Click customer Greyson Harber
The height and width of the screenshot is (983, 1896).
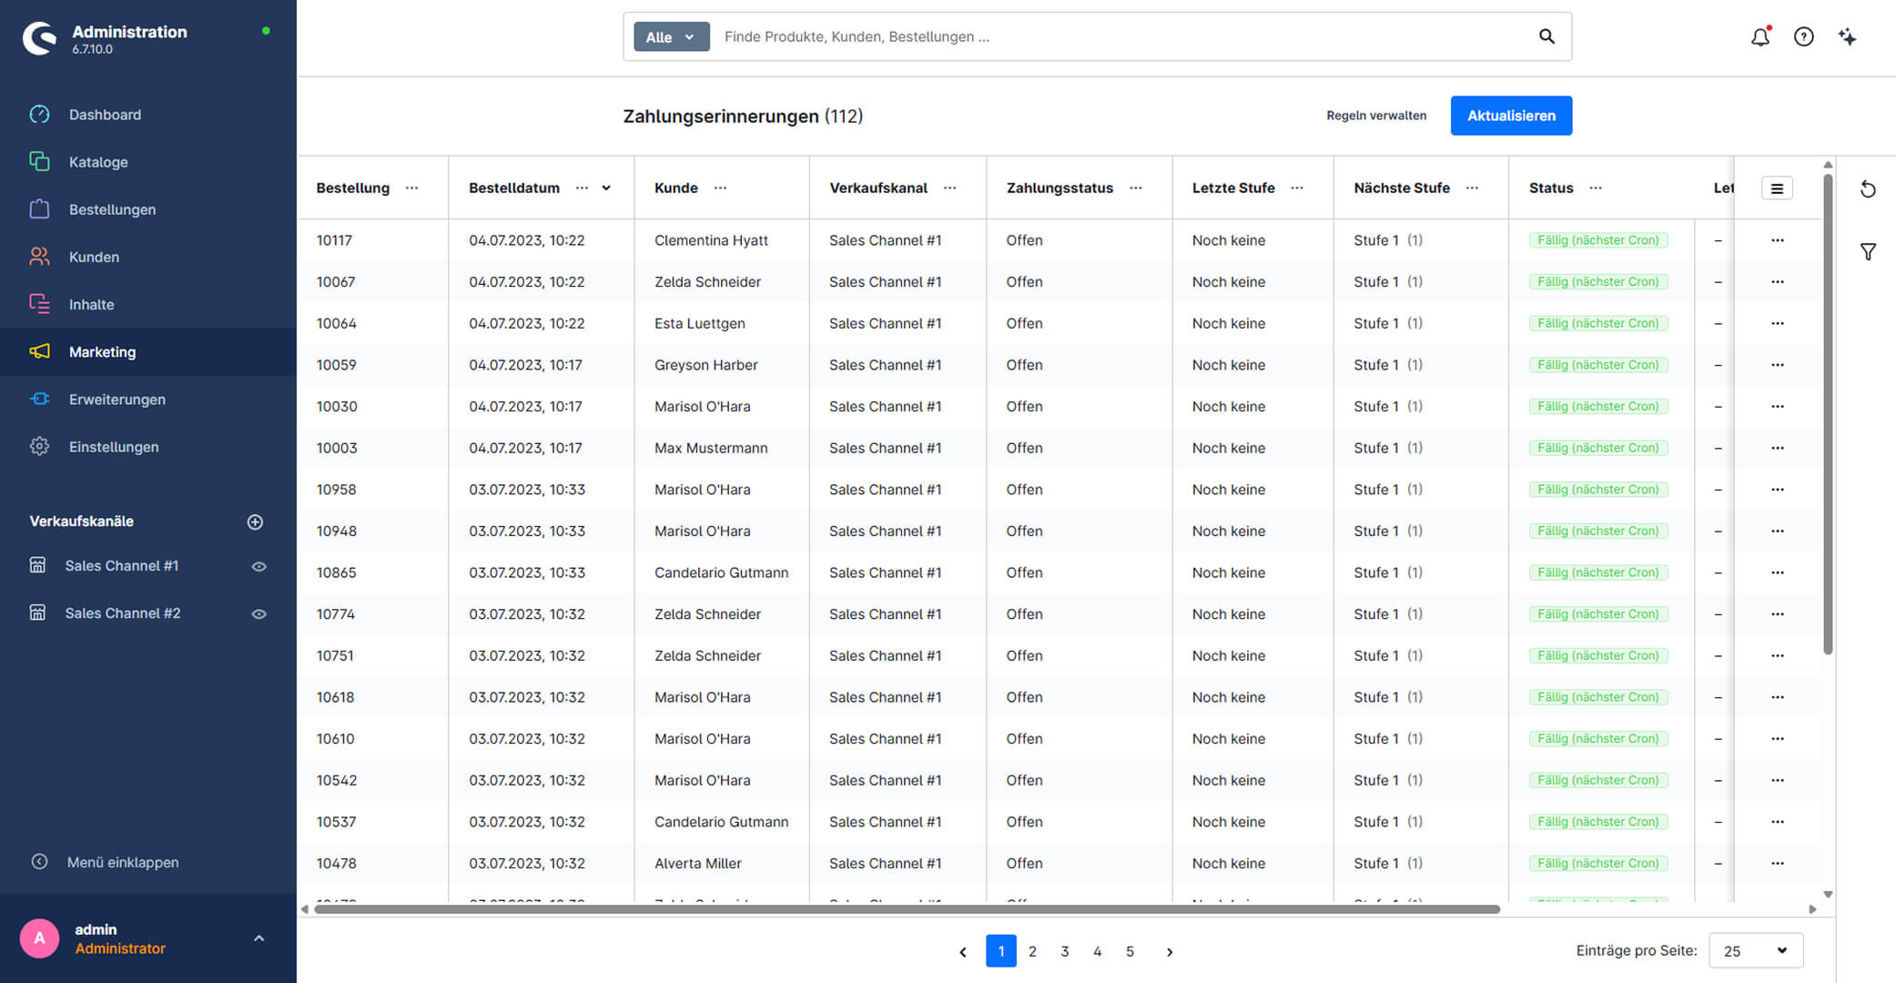pyautogui.click(x=705, y=365)
